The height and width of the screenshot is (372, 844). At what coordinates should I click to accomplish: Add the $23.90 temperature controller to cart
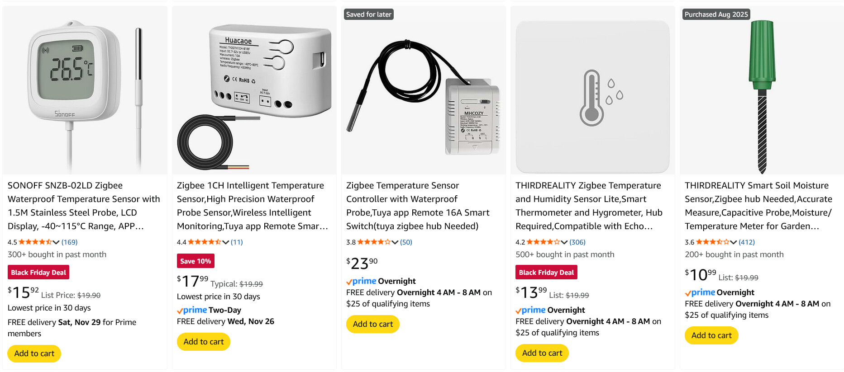(373, 324)
